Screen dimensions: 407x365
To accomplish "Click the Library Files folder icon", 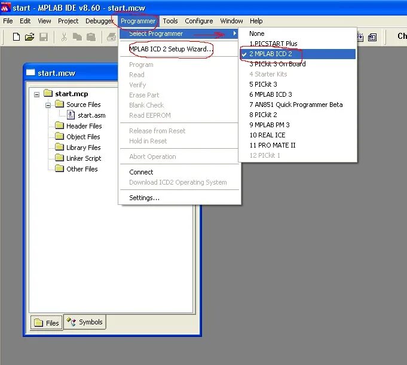I will pos(59,147).
